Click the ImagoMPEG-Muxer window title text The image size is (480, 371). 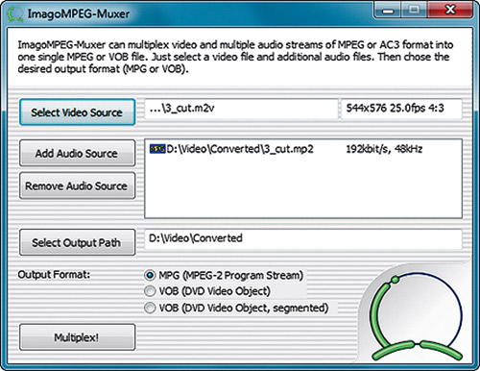(x=79, y=14)
